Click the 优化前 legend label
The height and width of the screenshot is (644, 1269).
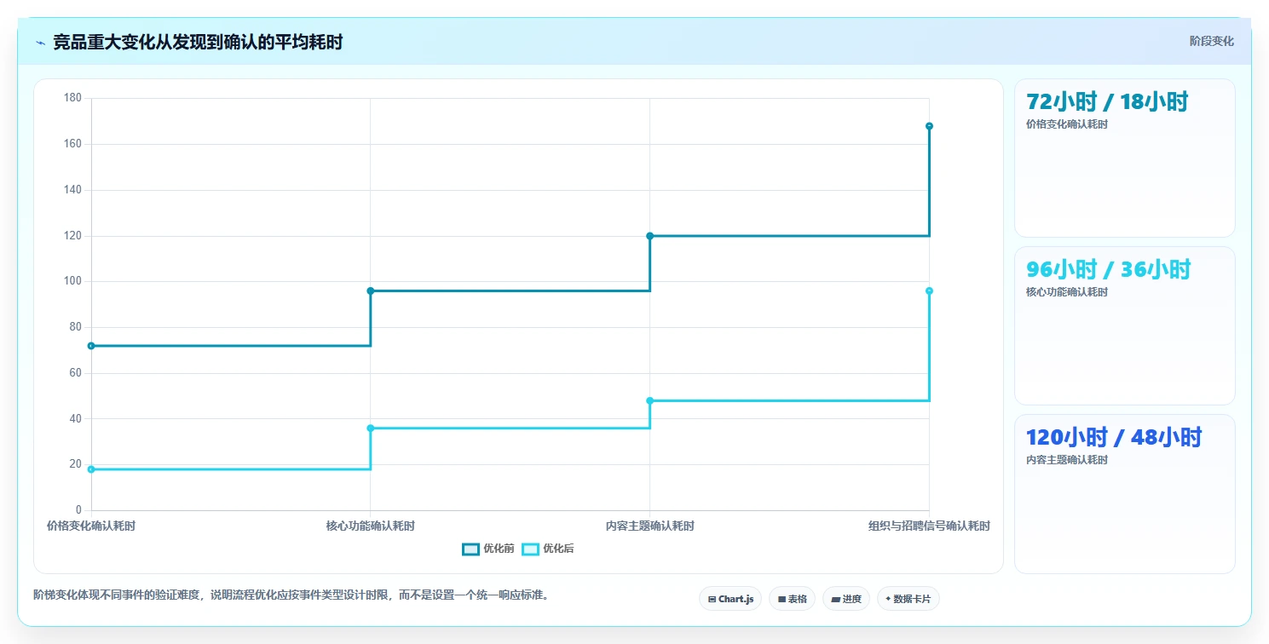pos(499,549)
